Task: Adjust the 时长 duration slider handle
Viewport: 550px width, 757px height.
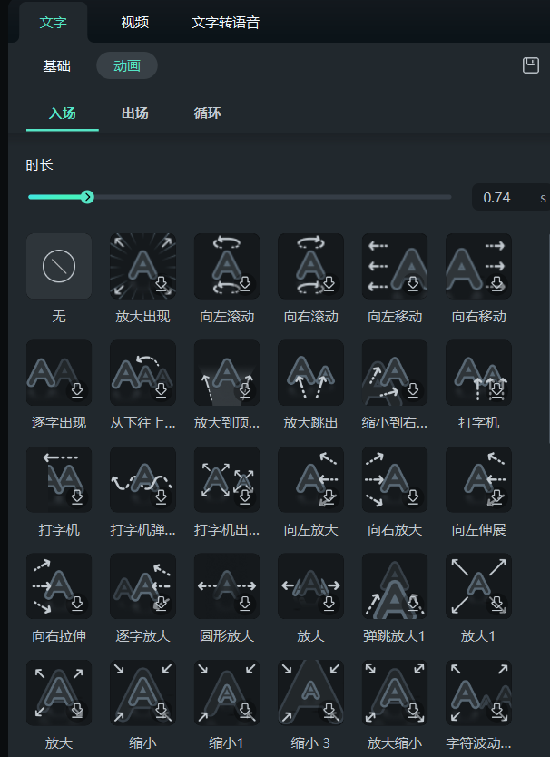Action: tap(88, 196)
